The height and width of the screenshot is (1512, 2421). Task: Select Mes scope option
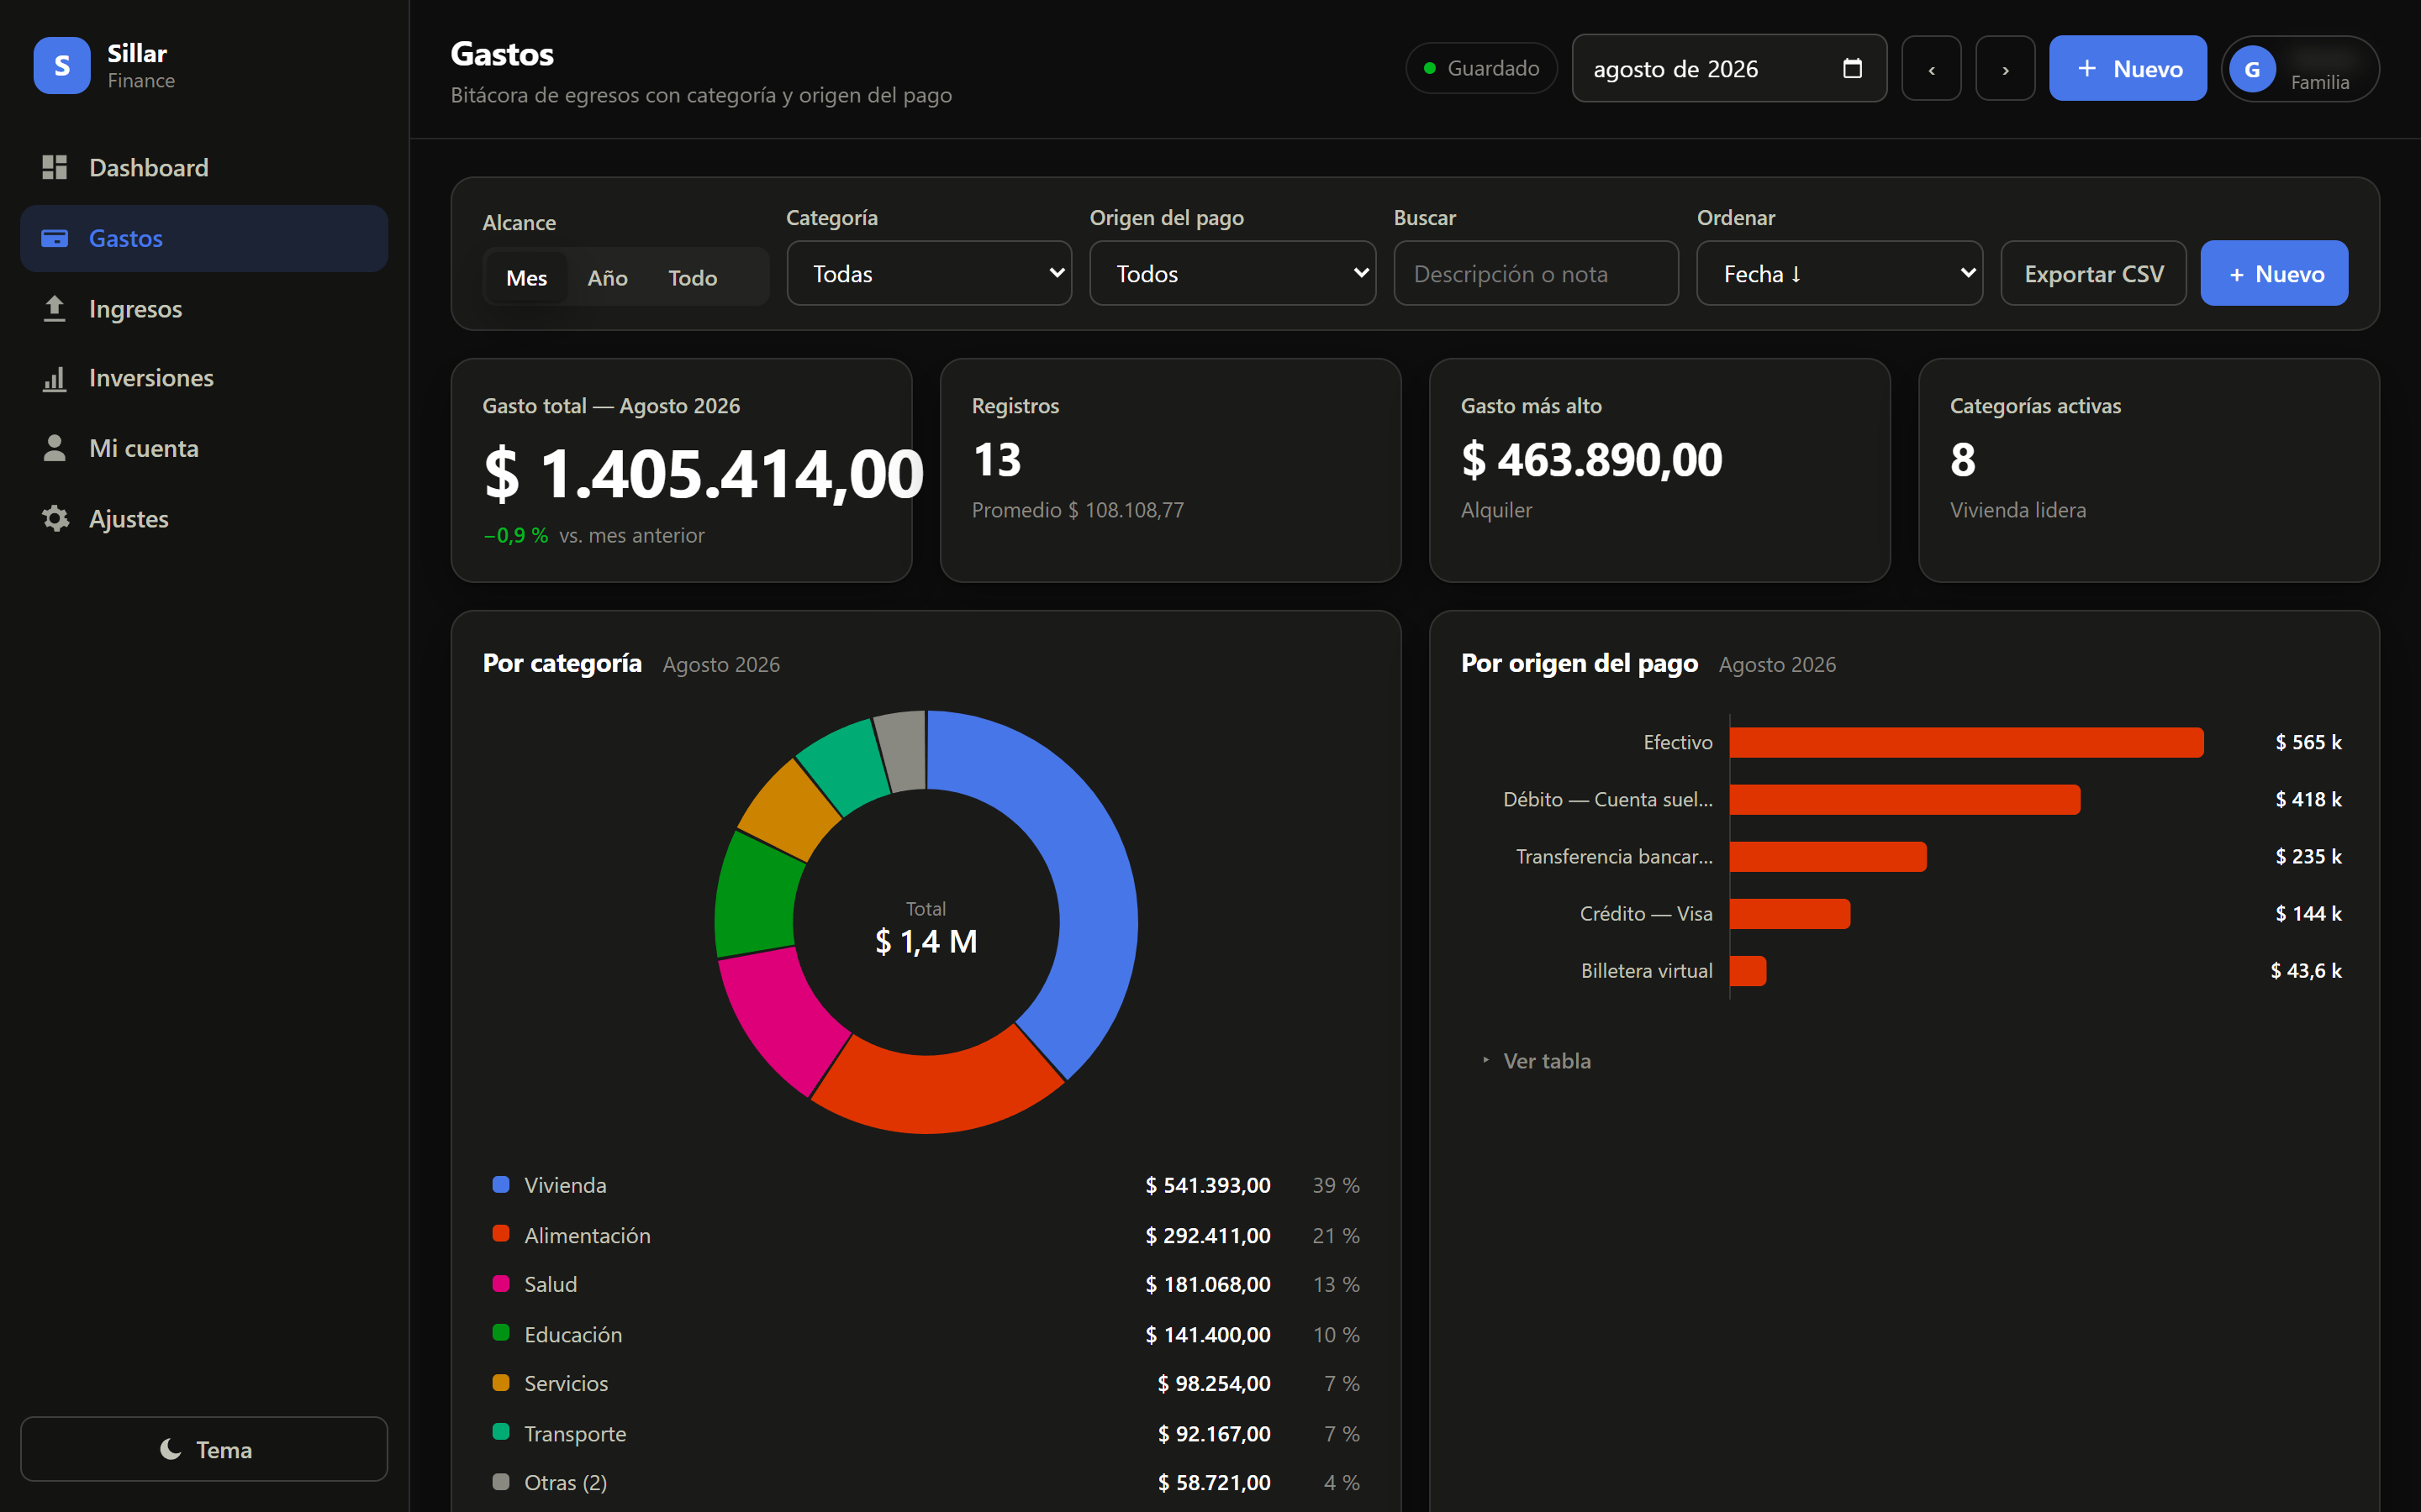[526, 277]
